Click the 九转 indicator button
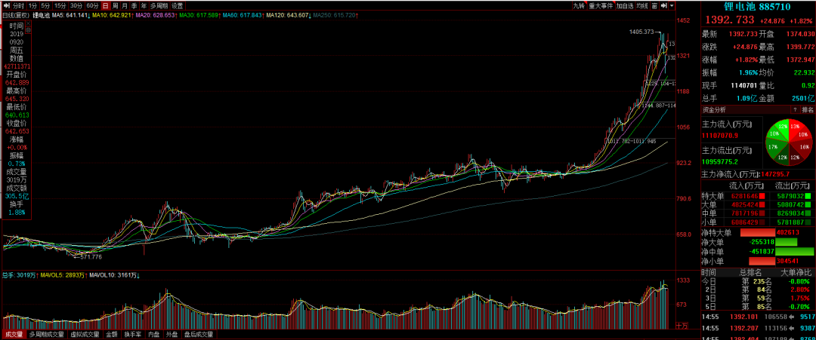Image resolution: width=816 pixels, height=340 pixels. pyautogui.click(x=579, y=5)
